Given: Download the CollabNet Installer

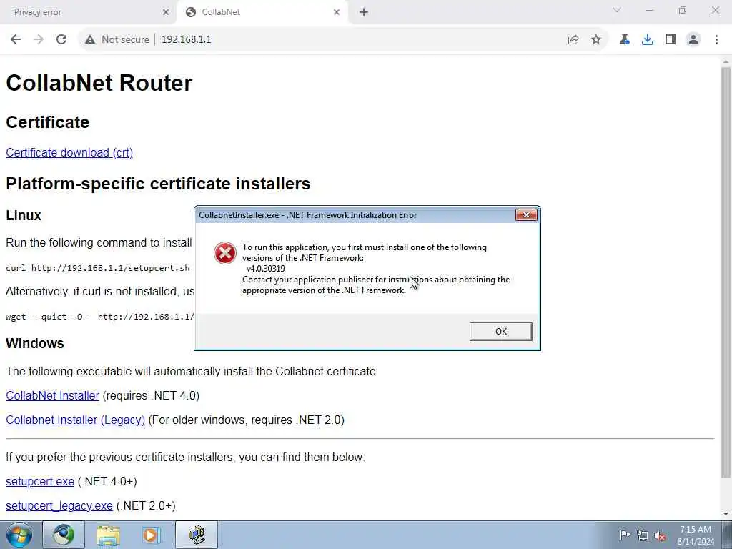Looking at the screenshot, I should (x=52, y=395).
